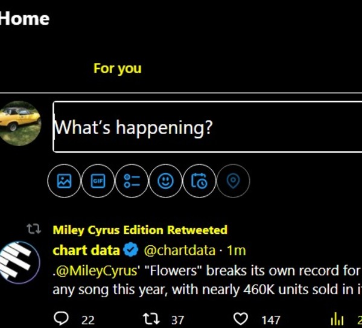This screenshot has height=328, width=362.
Task: Like the Flowers record tweet
Action: click(x=241, y=319)
